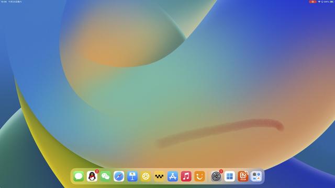This screenshot has height=188, width=335.
Task: Launch the Keynote app
Action: point(132,177)
